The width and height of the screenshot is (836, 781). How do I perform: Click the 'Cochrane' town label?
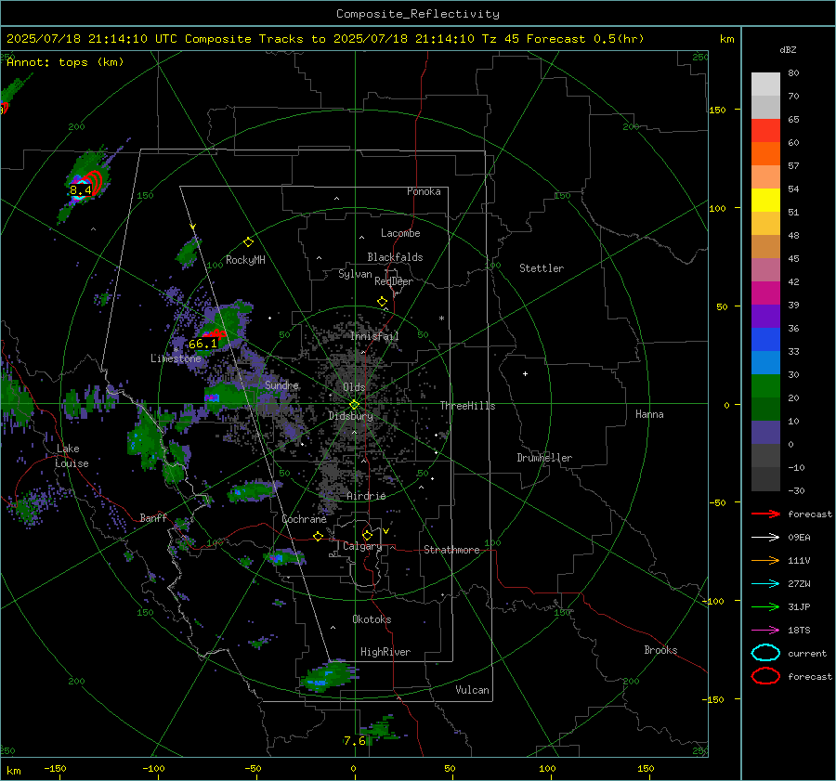tap(304, 519)
